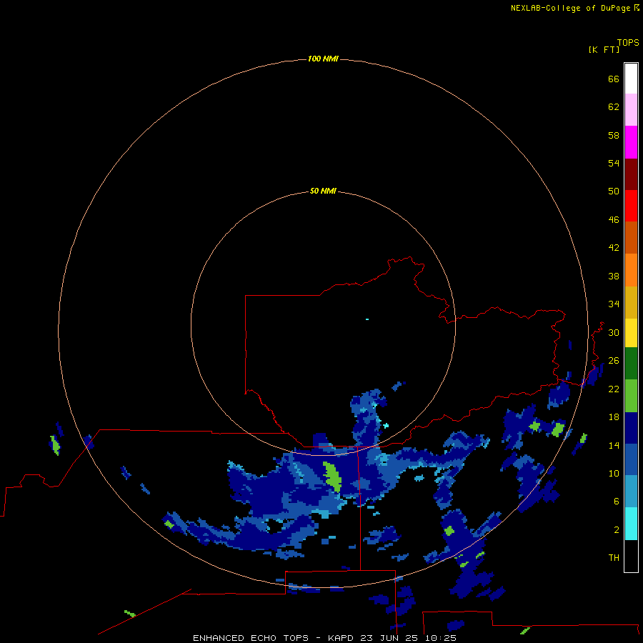Click the KAPD radar station identifier

click(x=342, y=638)
